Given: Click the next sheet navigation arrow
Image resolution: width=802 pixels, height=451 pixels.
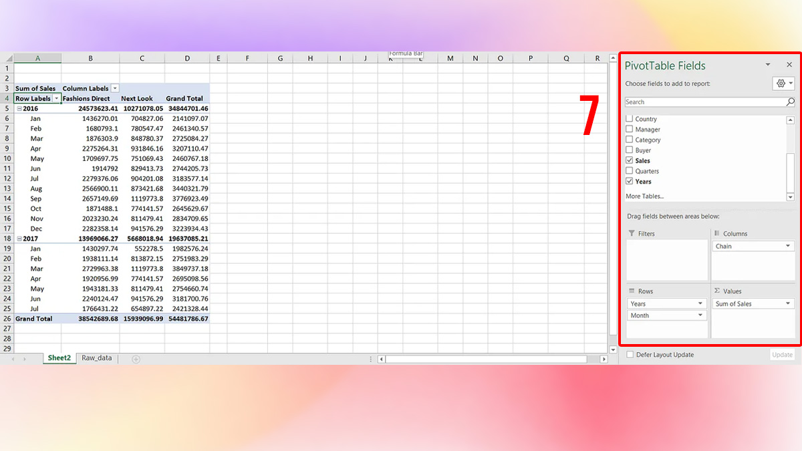Looking at the screenshot, I should (x=25, y=359).
